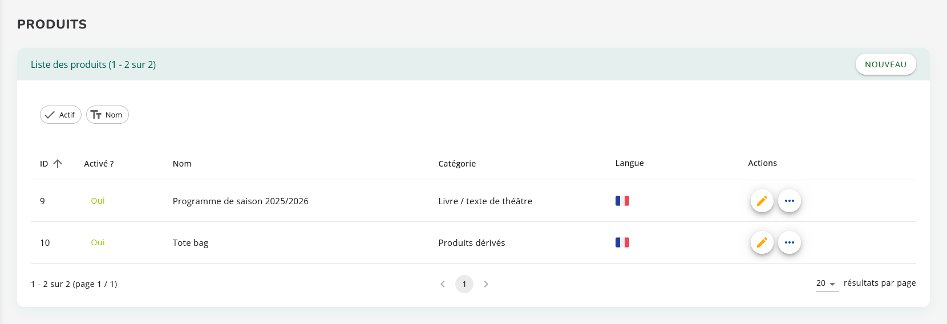947x324 pixels.
Task: Click the ID sort arrow icon
Action: 58,164
